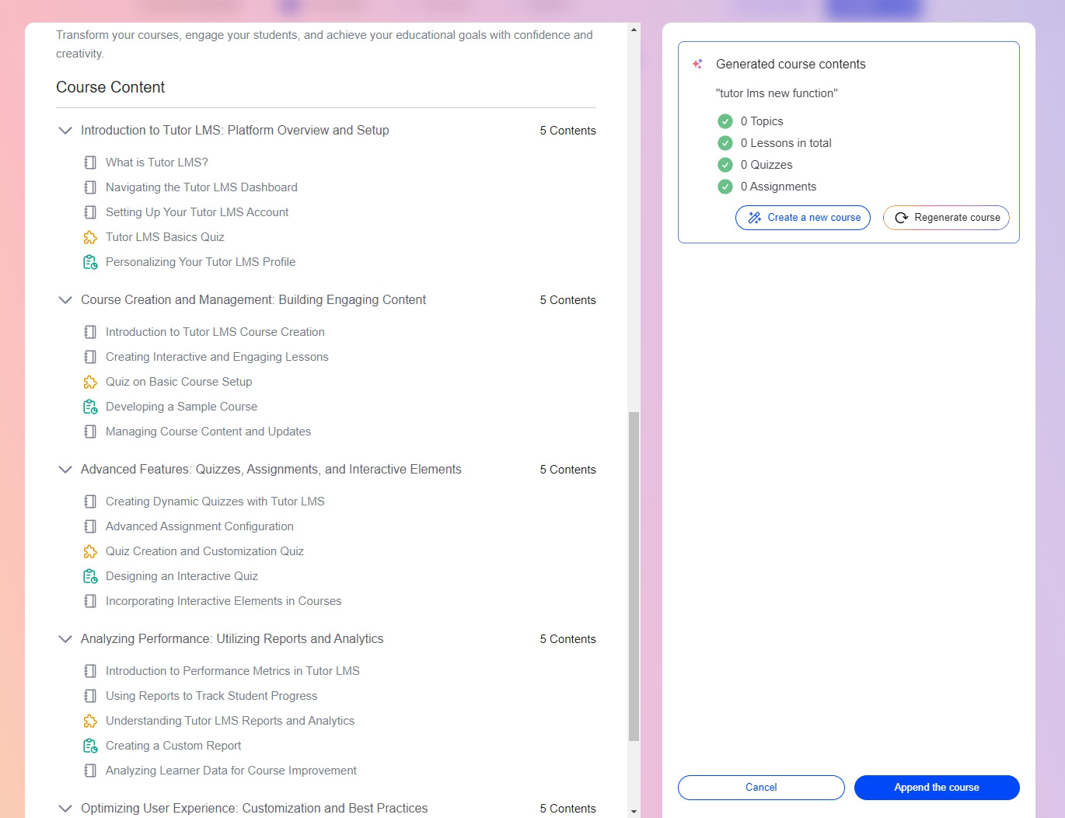Click lesson icon beside Analyzing Learner Data for Course Improvement
Viewport: 1065px width, 818px height.
point(90,771)
